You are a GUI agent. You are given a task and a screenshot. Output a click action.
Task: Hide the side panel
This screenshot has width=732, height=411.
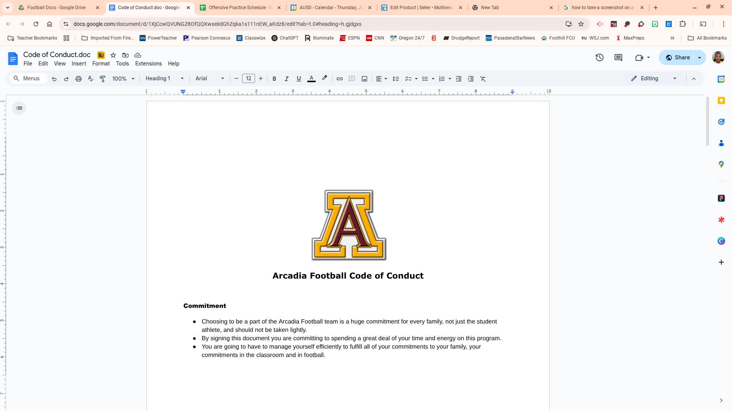click(x=721, y=400)
